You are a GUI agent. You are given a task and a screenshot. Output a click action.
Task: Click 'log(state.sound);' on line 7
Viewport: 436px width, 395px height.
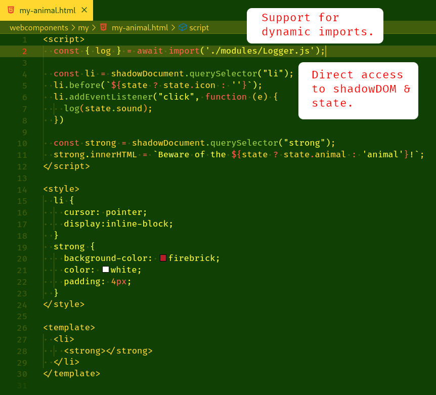click(108, 108)
